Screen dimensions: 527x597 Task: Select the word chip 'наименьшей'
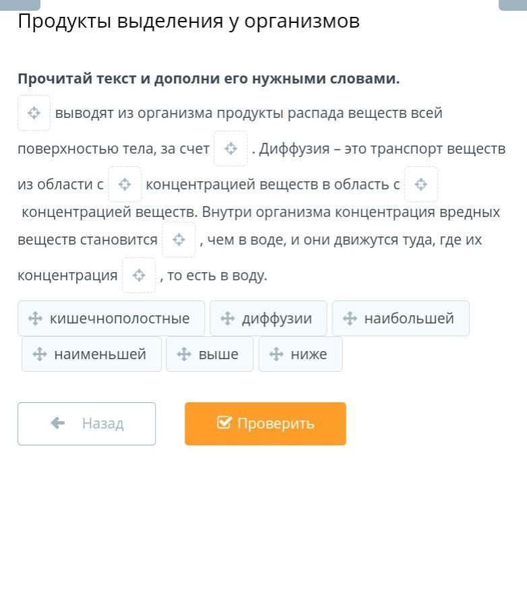92,354
